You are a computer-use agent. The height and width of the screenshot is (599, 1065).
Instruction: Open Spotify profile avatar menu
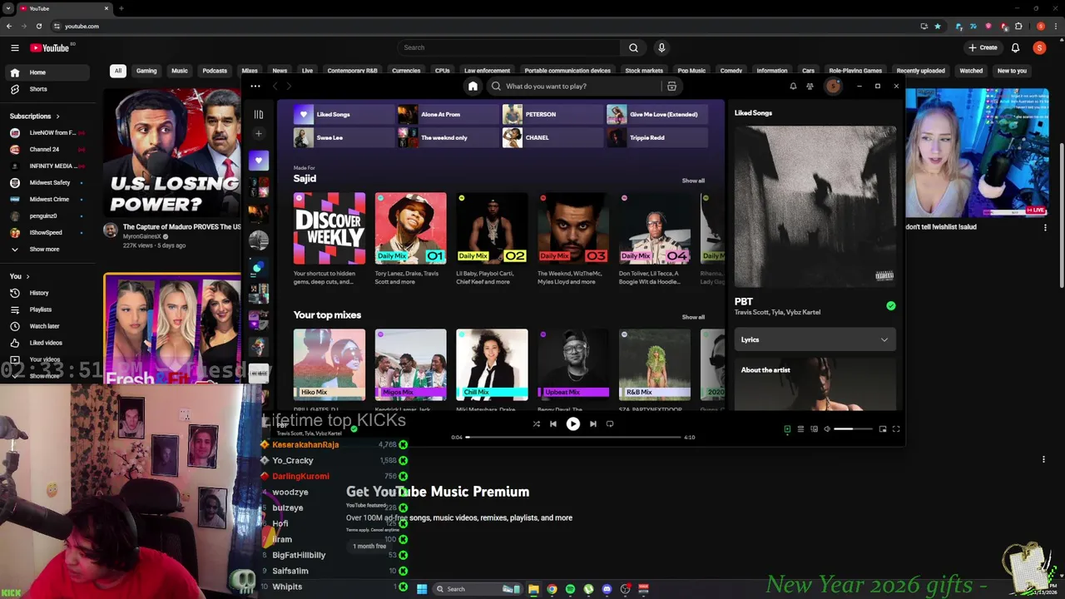point(833,87)
